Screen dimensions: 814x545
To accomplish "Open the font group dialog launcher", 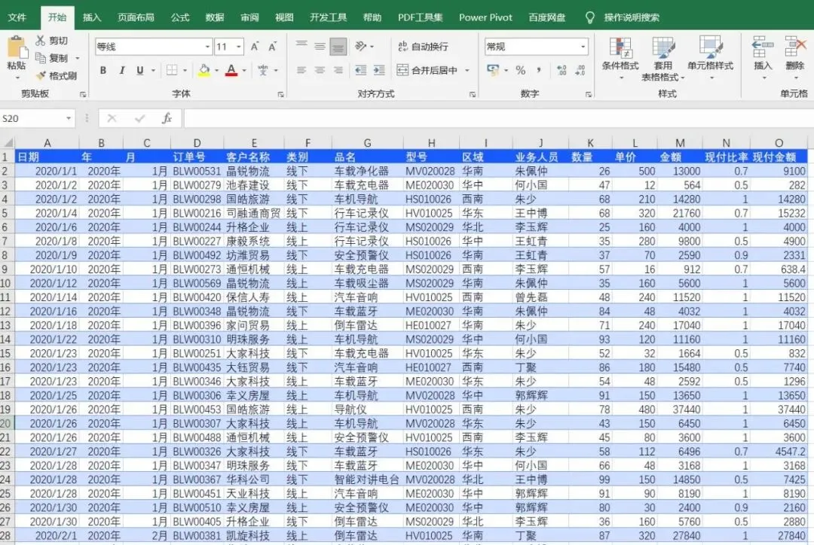I will [280, 94].
